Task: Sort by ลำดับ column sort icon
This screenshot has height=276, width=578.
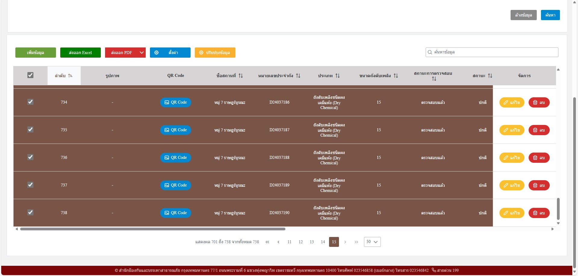Action: [70, 76]
